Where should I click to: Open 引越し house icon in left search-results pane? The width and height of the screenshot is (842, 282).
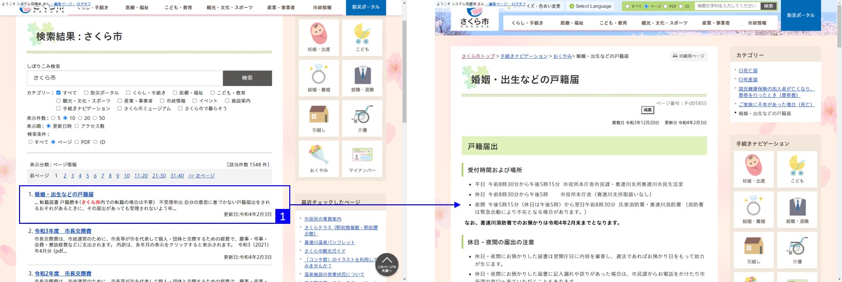click(x=319, y=118)
